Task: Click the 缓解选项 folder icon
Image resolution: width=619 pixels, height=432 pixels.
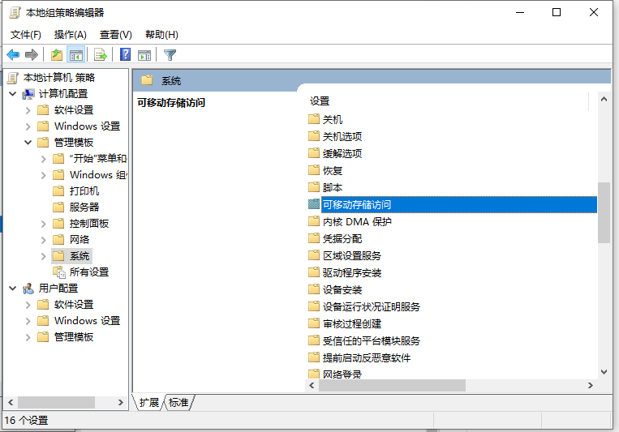Action: click(314, 152)
